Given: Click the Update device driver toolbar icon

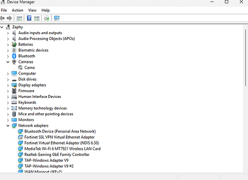Looking at the screenshot, I should [47, 18].
